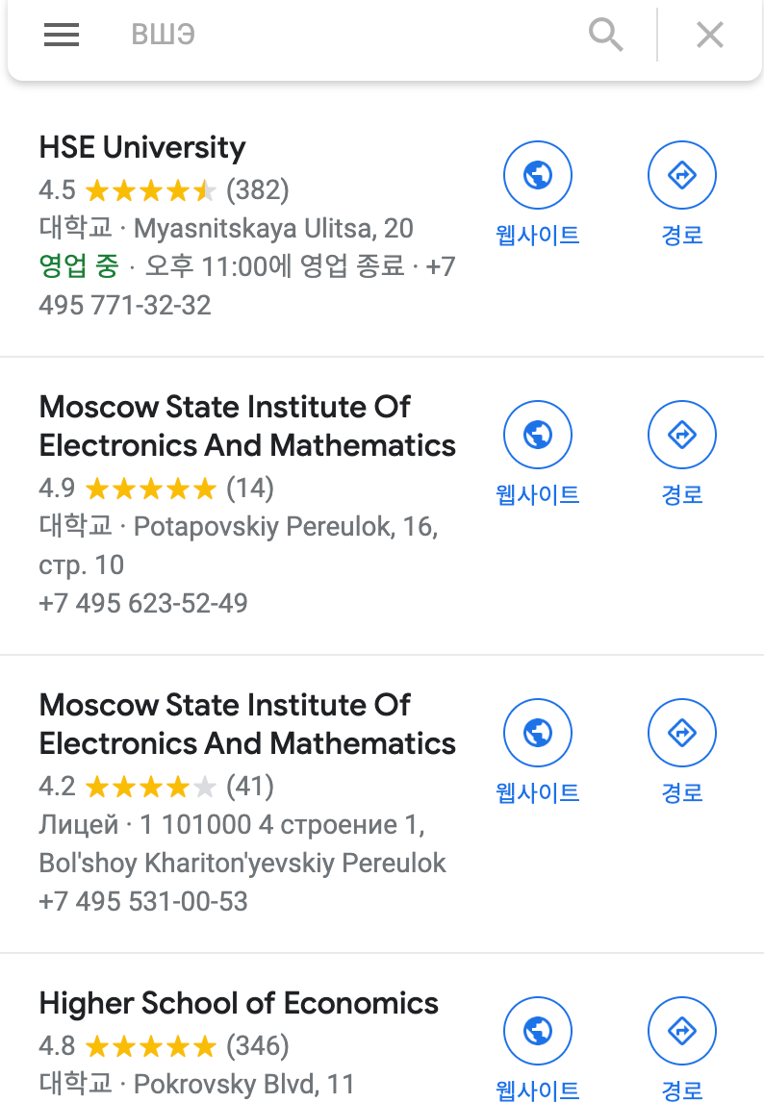
Task: Clear the search with X icon
Action: coord(710,35)
